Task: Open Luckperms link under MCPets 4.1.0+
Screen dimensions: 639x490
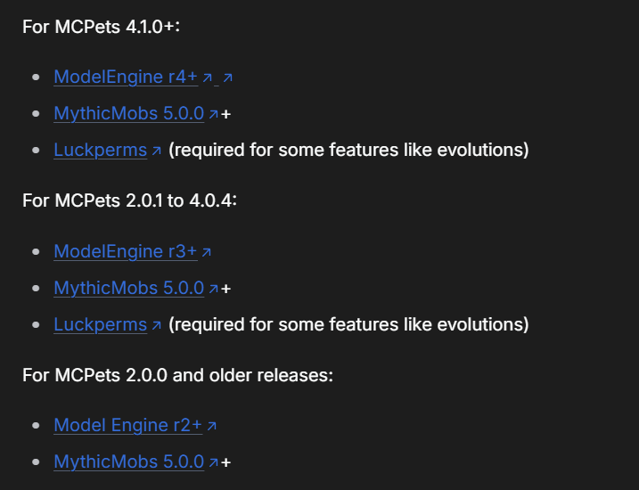Action: [100, 150]
